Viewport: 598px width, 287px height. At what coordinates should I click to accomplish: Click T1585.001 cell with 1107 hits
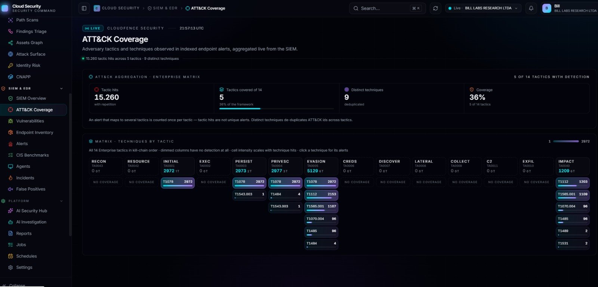click(x=321, y=207)
